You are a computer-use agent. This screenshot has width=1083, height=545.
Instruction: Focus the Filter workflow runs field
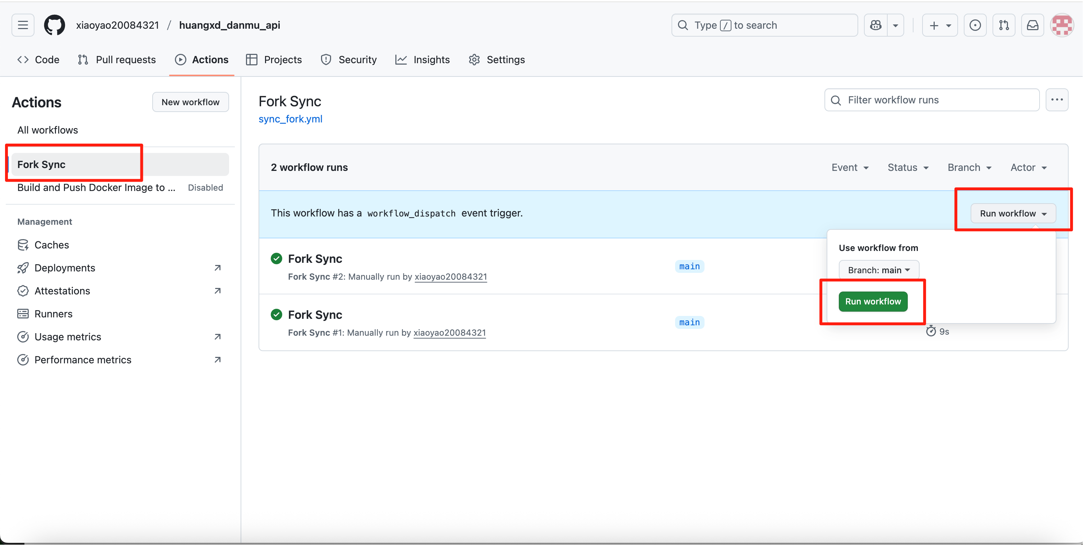(x=932, y=100)
